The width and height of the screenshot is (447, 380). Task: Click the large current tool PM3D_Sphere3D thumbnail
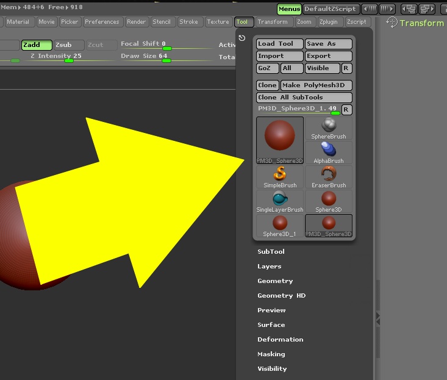pos(280,140)
